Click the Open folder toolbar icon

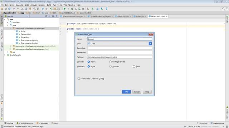[x=2, y=9]
